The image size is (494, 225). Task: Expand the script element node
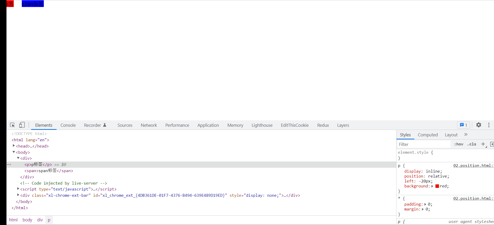point(18,189)
